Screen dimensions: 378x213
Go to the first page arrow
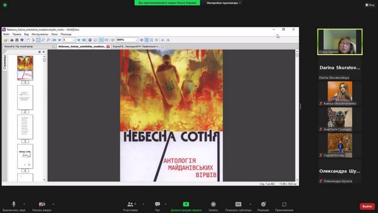pos(54,40)
